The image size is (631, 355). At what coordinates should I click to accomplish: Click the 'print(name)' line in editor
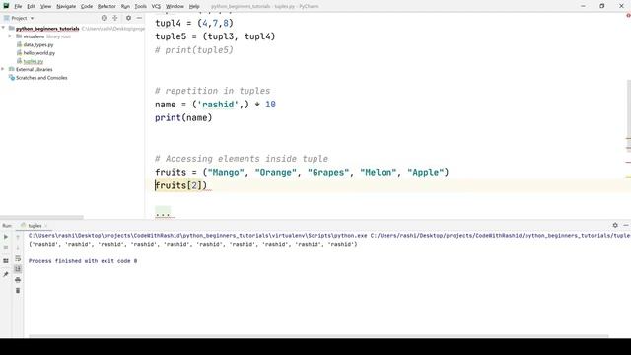(x=183, y=118)
